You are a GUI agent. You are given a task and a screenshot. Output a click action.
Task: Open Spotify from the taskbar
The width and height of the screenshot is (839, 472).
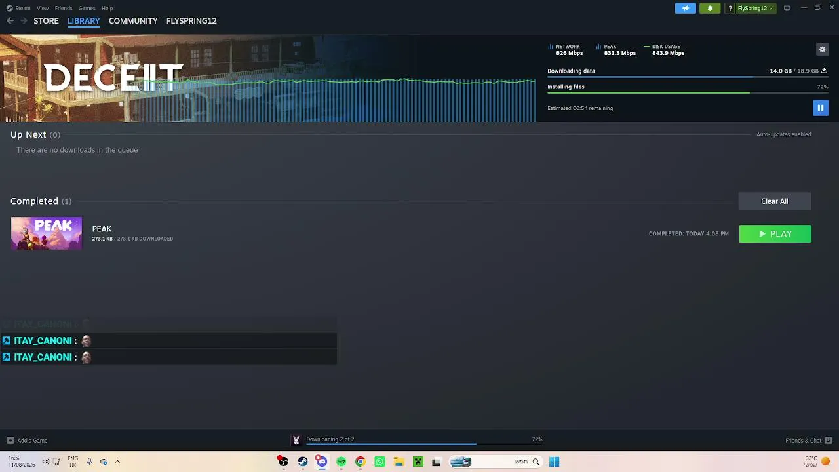[341, 462]
